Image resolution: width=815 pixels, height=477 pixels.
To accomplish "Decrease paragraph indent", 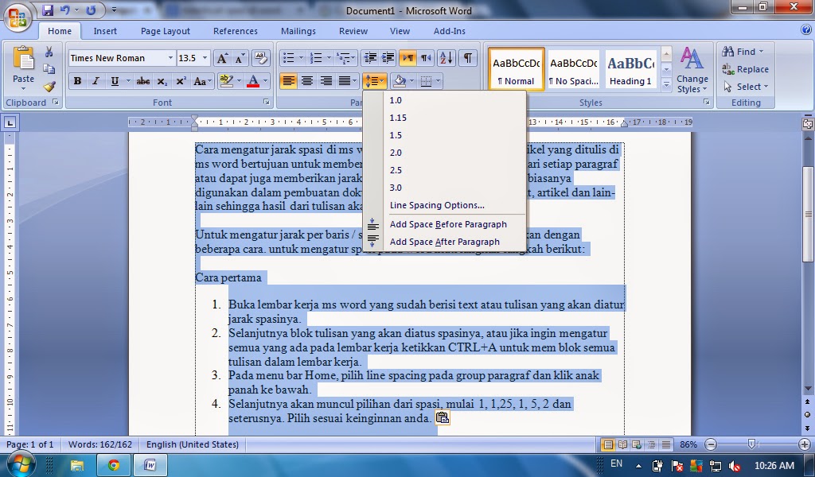I will tap(369, 57).
